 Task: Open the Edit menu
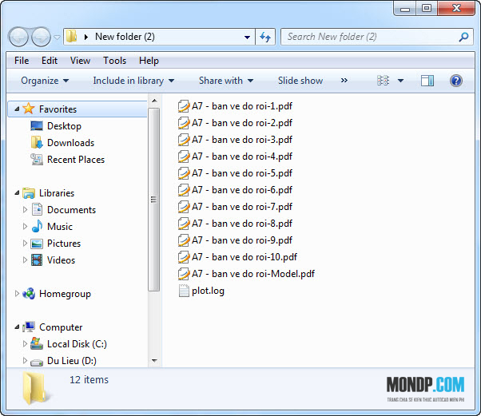click(x=50, y=61)
